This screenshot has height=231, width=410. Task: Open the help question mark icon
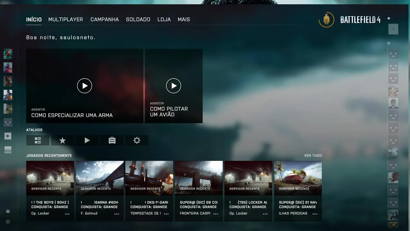click(8, 211)
